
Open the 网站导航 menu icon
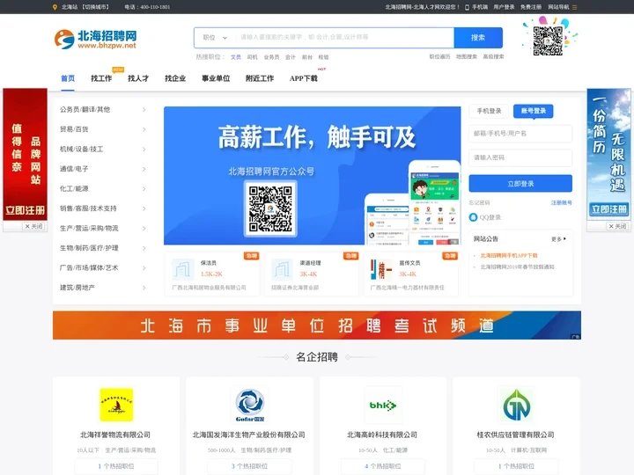click(x=574, y=7)
